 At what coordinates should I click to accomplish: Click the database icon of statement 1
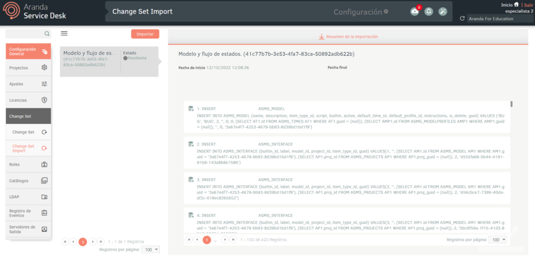point(191,108)
